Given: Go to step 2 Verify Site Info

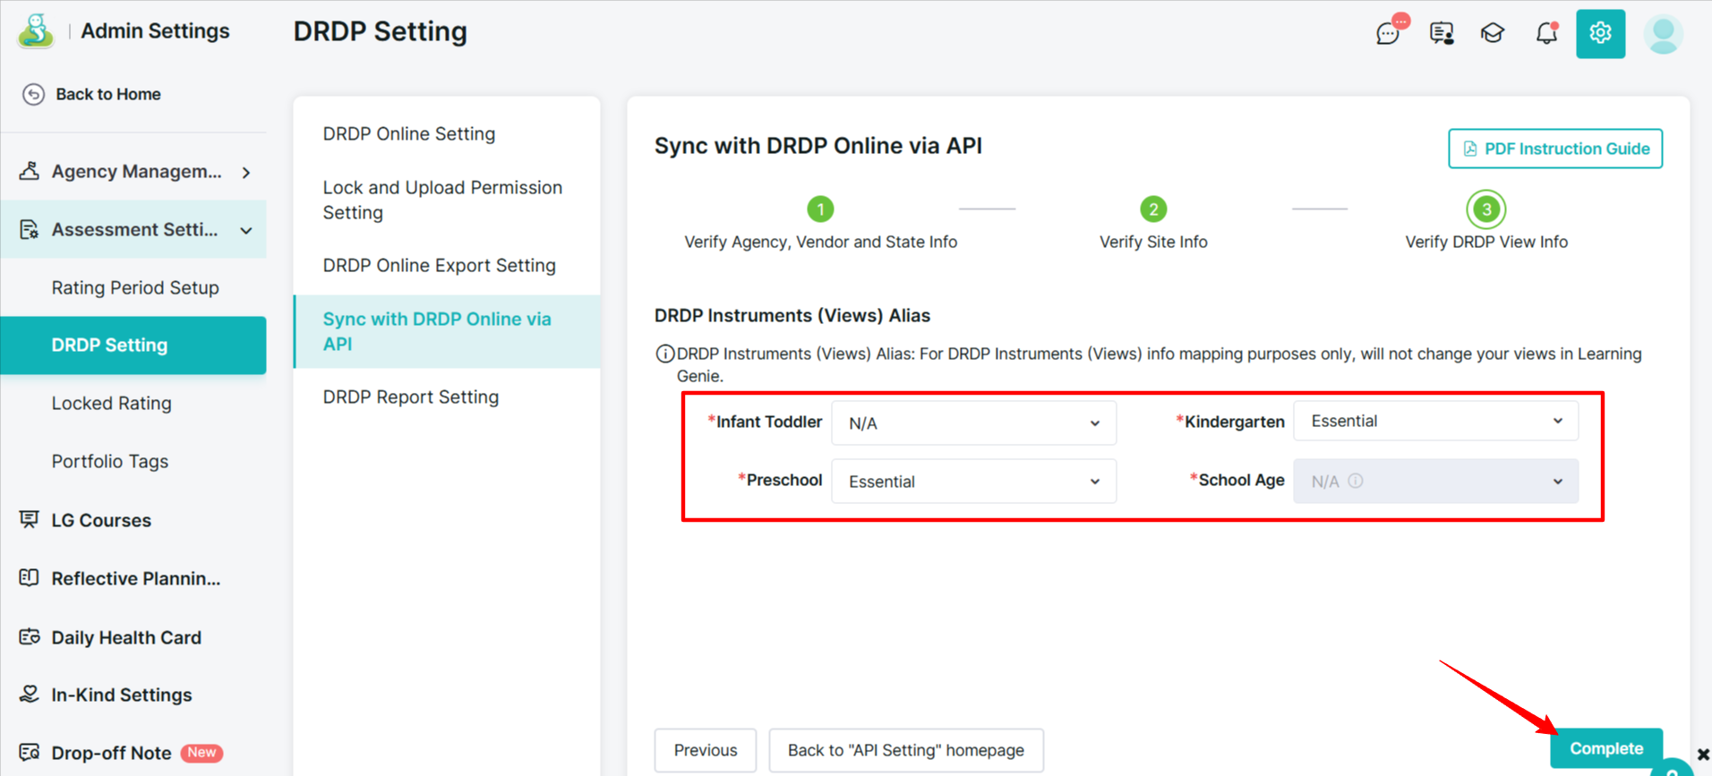Looking at the screenshot, I should [x=1153, y=209].
